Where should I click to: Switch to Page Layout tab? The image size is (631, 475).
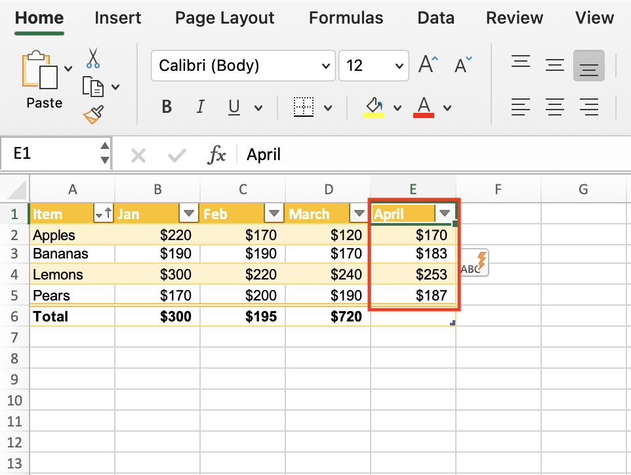point(224,18)
